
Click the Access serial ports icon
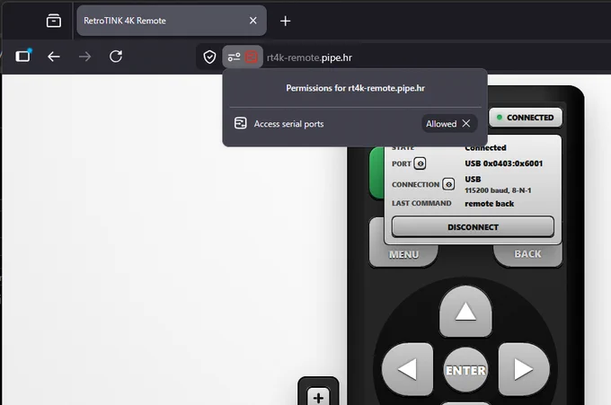pyautogui.click(x=241, y=123)
